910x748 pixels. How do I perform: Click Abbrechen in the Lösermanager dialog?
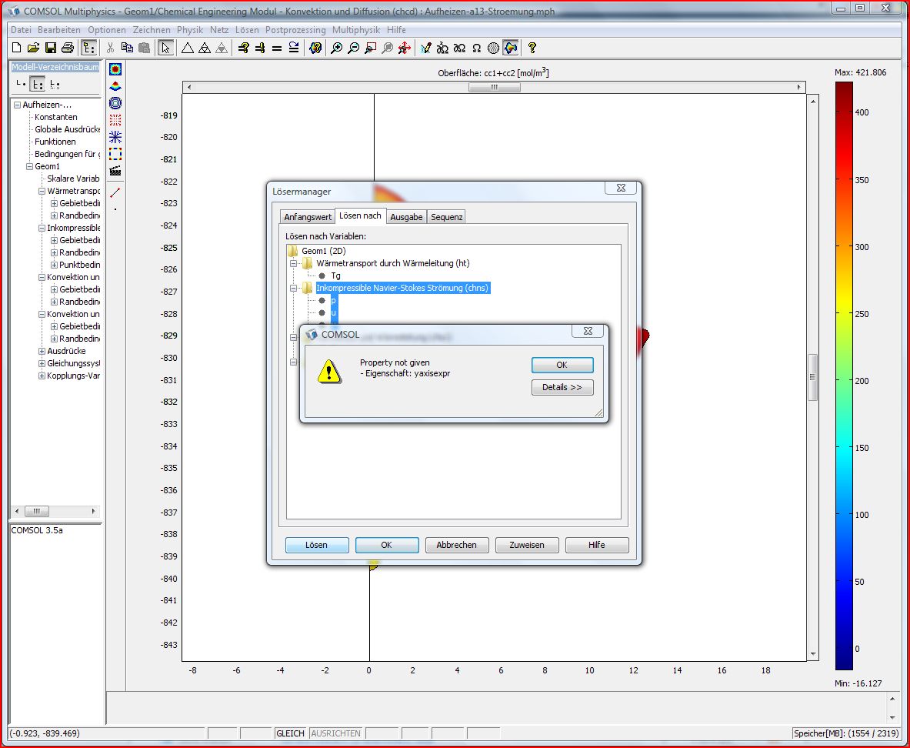coord(456,545)
